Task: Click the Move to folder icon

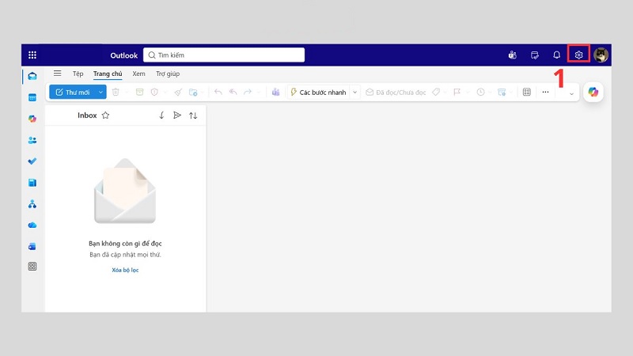Action: pyautogui.click(x=193, y=92)
